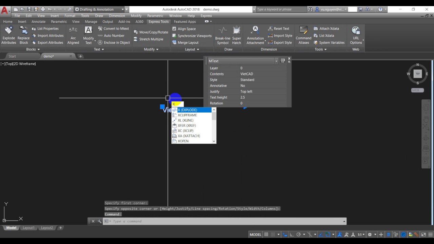Select the Replace Block tool

coord(24,35)
